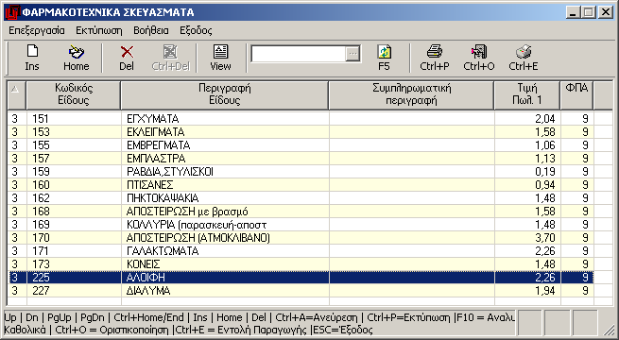The image size is (619, 340).
Task: Minimize the ΦΑΡΜΑΚΟΤΕΧΝΙΚΑ ΣΚΕΥΑΣΜΑΤΑ window
Action: (574, 12)
